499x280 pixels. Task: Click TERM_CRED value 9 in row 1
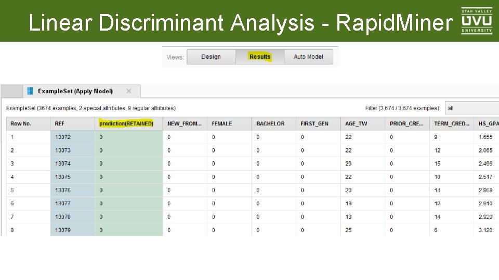436,137
